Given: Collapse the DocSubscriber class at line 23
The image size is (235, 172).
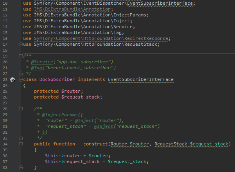Looking at the screenshot, I should click(21, 80).
